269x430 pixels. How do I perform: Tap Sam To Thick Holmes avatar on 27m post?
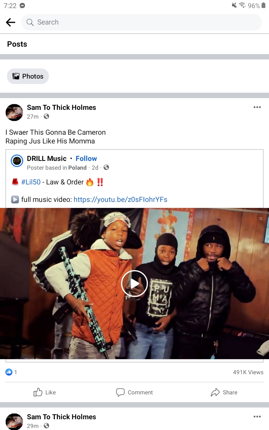pyautogui.click(x=14, y=112)
